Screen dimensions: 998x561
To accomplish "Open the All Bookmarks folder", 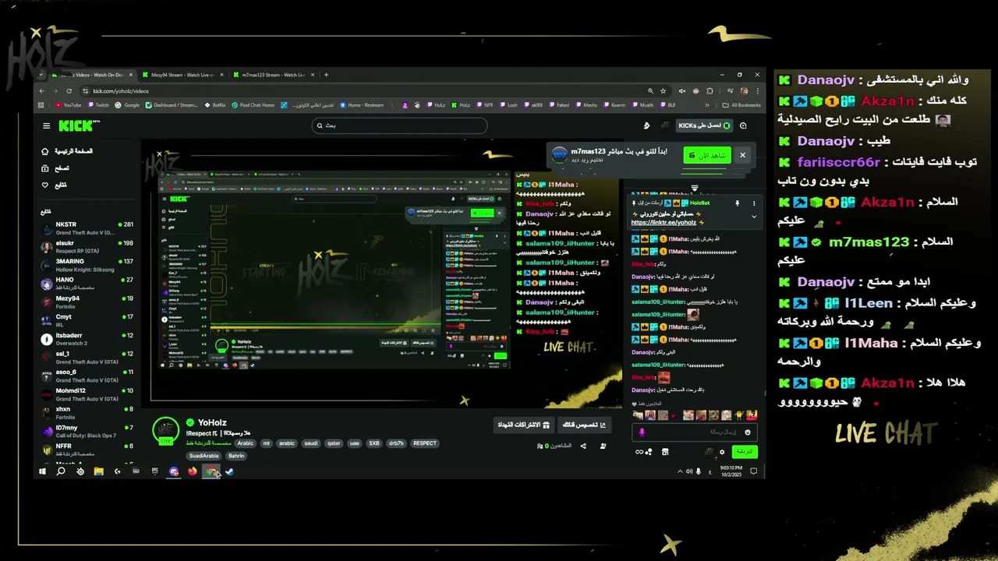I will tap(741, 105).
